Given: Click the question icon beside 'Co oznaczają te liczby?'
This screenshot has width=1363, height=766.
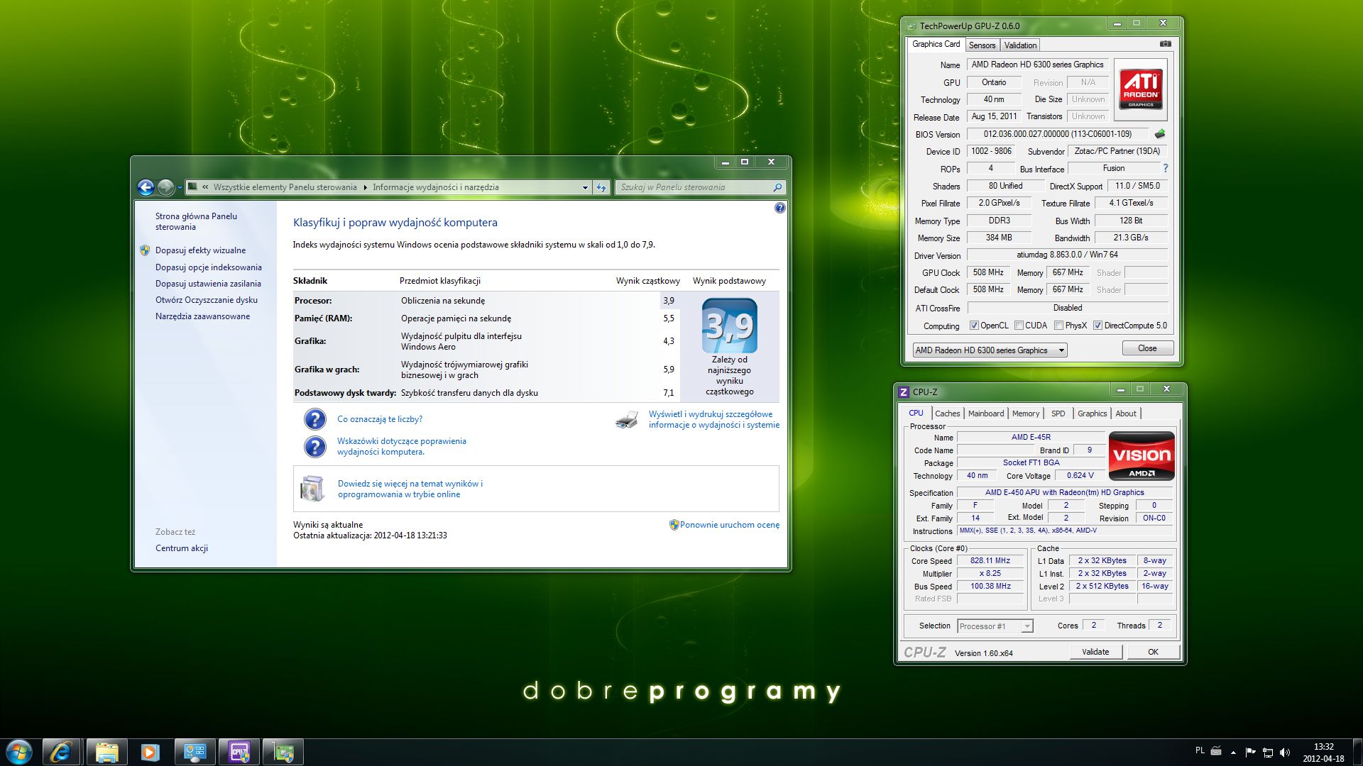Looking at the screenshot, I should pyautogui.click(x=314, y=420).
